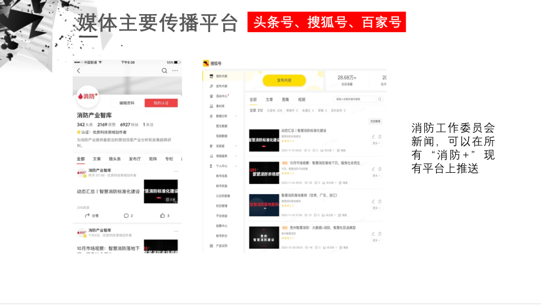This screenshot has height=305, width=541.
Task: Open the 账号信息 sidebar link
Action: click(x=221, y=176)
